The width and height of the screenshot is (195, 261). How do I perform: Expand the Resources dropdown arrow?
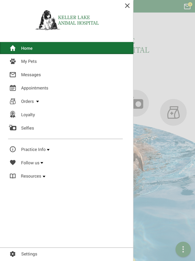[44, 176]
